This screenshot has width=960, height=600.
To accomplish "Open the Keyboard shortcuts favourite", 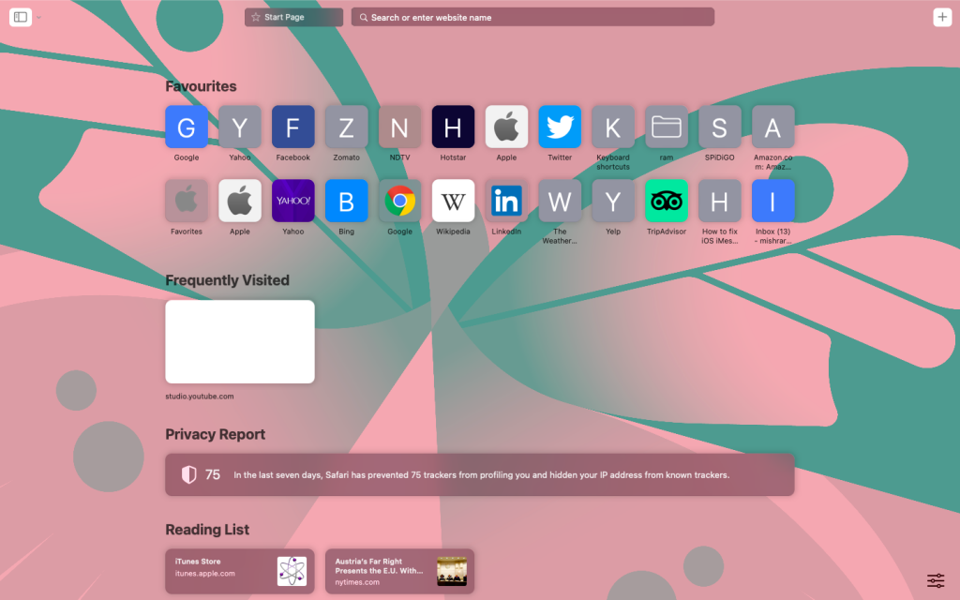I will [613, 127].
